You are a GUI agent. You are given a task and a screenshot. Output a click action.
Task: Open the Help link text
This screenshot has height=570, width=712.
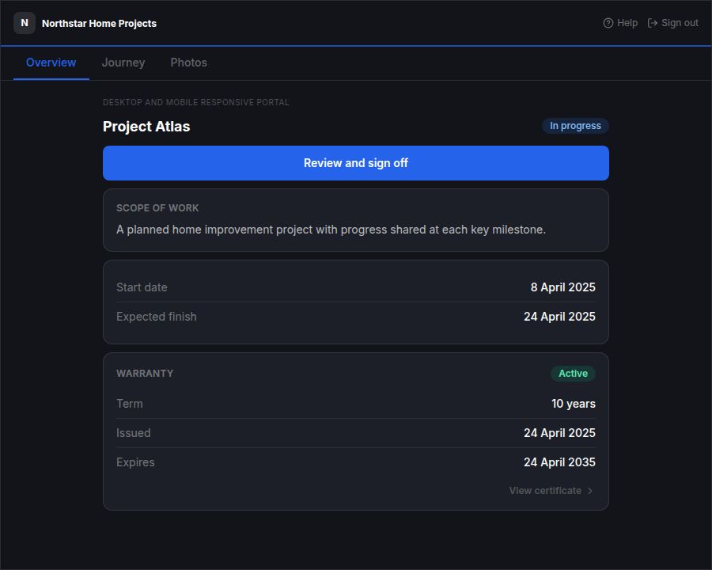627,23
